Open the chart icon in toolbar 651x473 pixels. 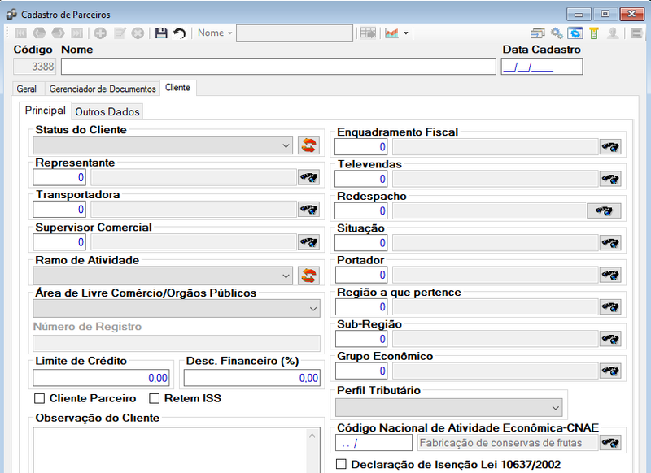392,33
